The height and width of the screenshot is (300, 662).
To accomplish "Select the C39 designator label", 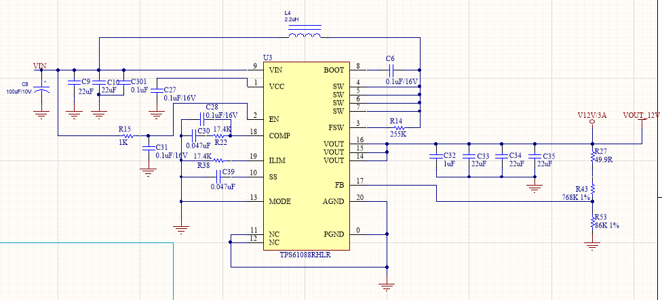I will click(229, 171).
